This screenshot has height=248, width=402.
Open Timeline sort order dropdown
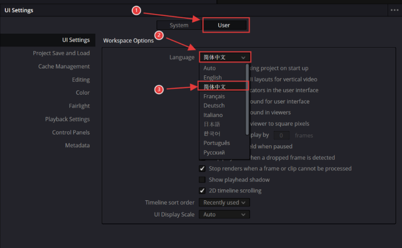(224, 202)
